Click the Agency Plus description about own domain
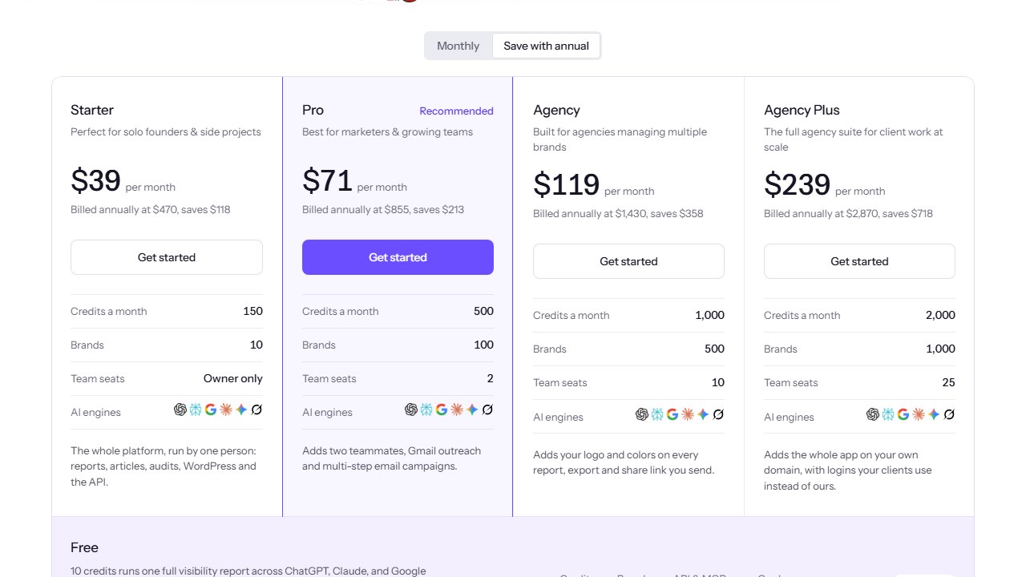 coord(848,470)
